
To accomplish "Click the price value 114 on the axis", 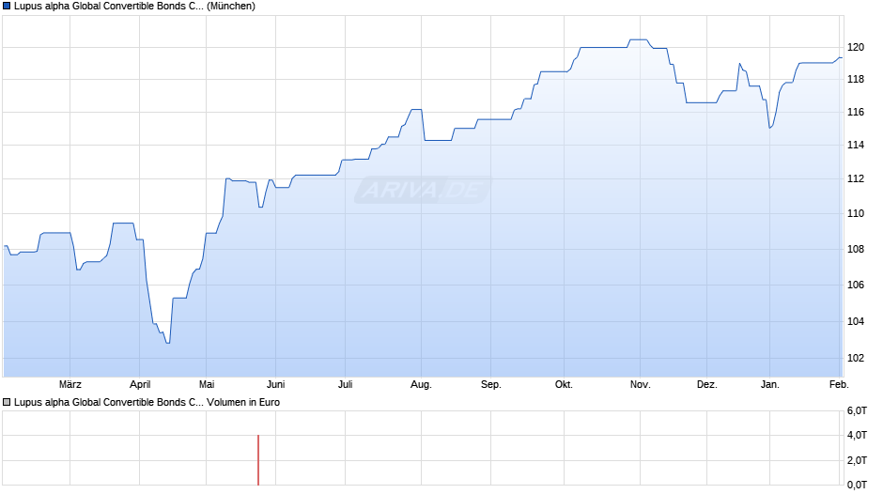I will (x=856, y=145).
